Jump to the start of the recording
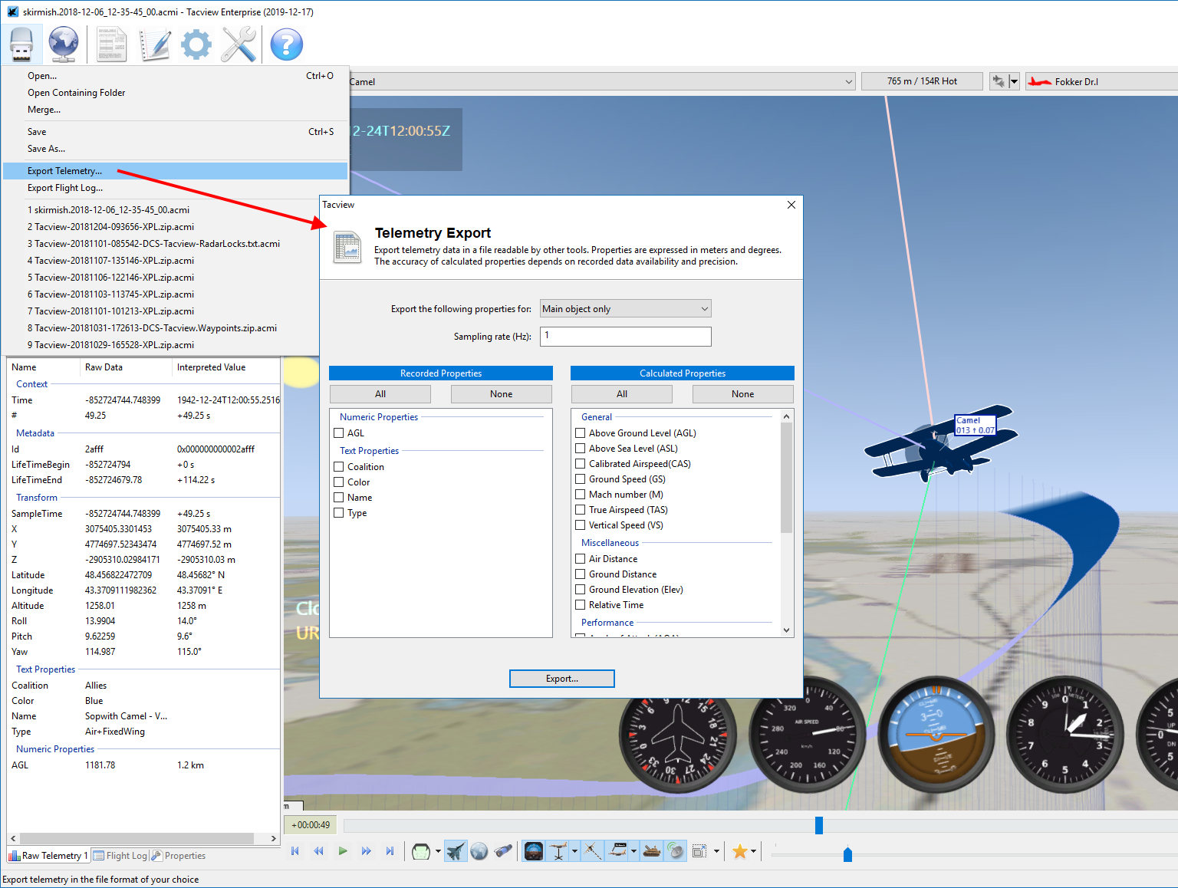Viewport: 1178px width, 888px height. (294, 851)
